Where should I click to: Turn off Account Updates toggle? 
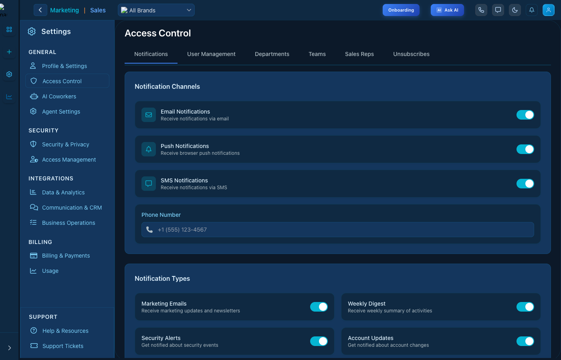point(525,341)
